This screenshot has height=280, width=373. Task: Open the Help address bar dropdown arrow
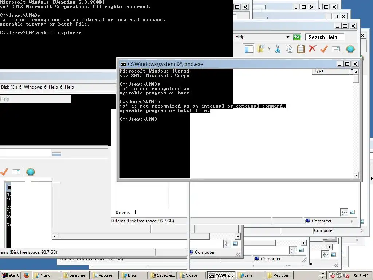coord(288,37)
